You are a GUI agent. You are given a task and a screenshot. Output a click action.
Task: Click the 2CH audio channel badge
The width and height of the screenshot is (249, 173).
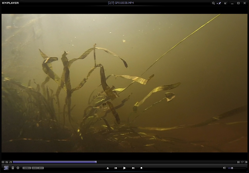tap(41, 168)
